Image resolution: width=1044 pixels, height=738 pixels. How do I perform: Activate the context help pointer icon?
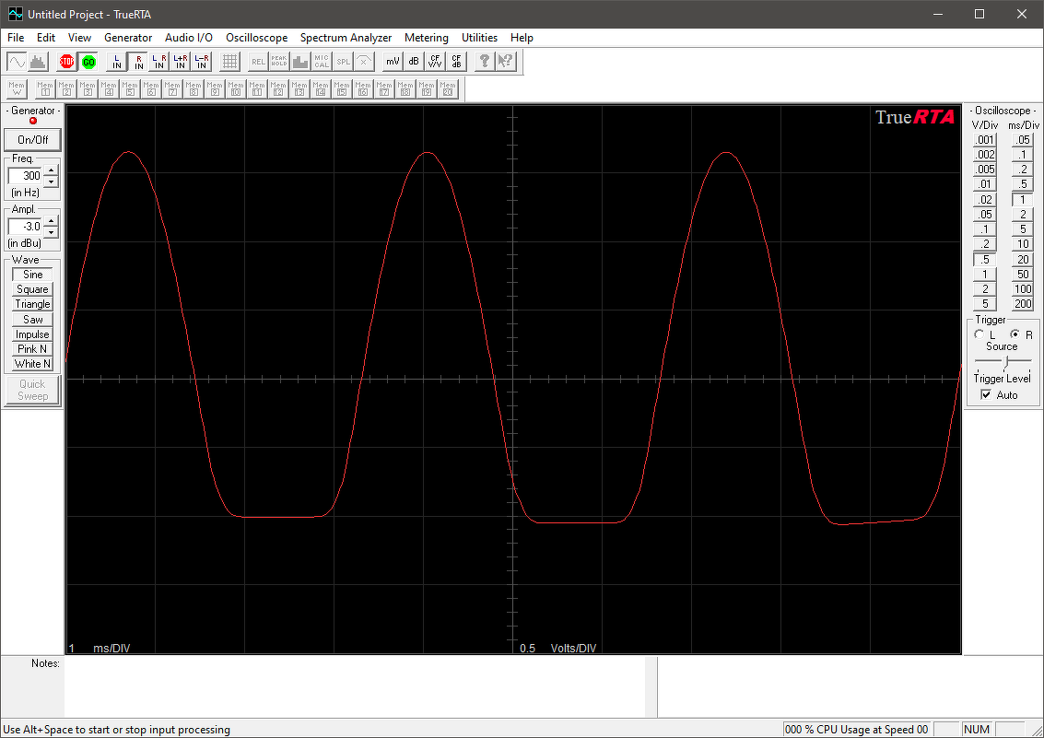pyautogui.click(x=506, y=62)
